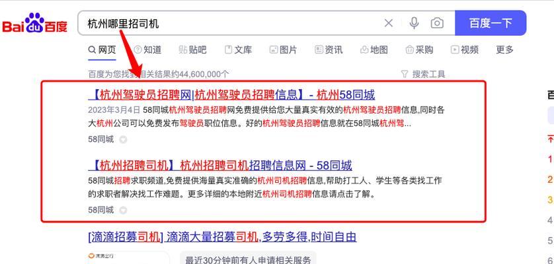Click the 2023年3月4日 date text
The image size is (554, 264).
(x=114, y=110)
